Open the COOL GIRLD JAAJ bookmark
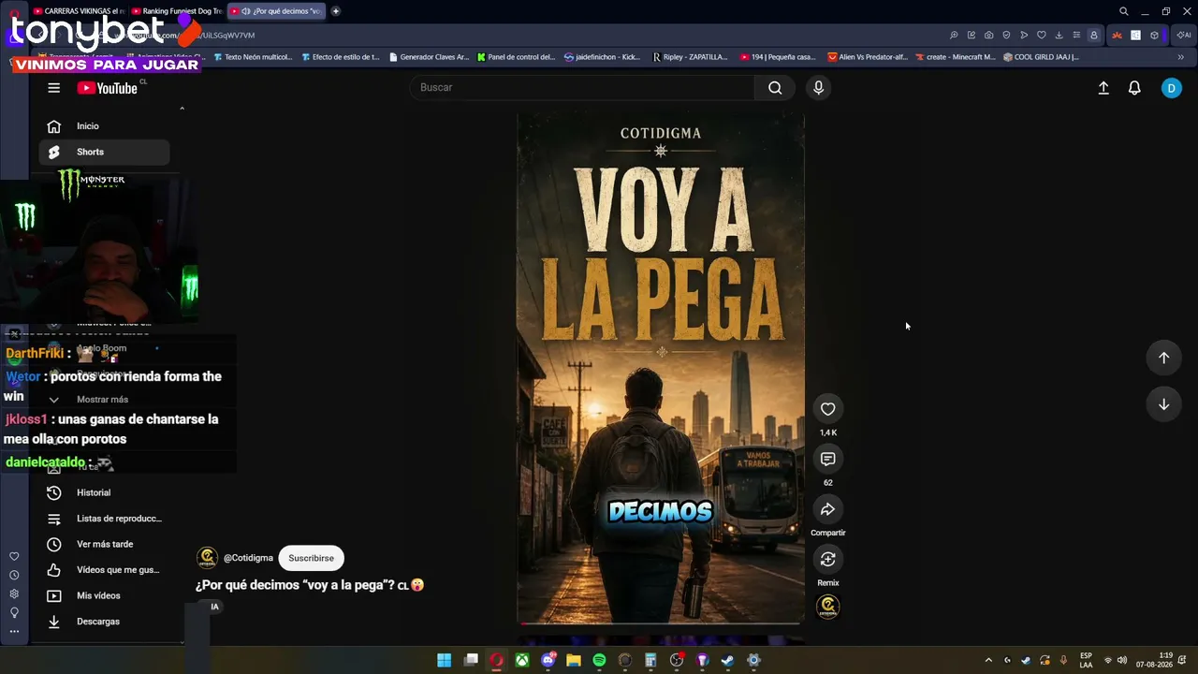Screen dimensions: 1198x674 tap(1041, 57)
